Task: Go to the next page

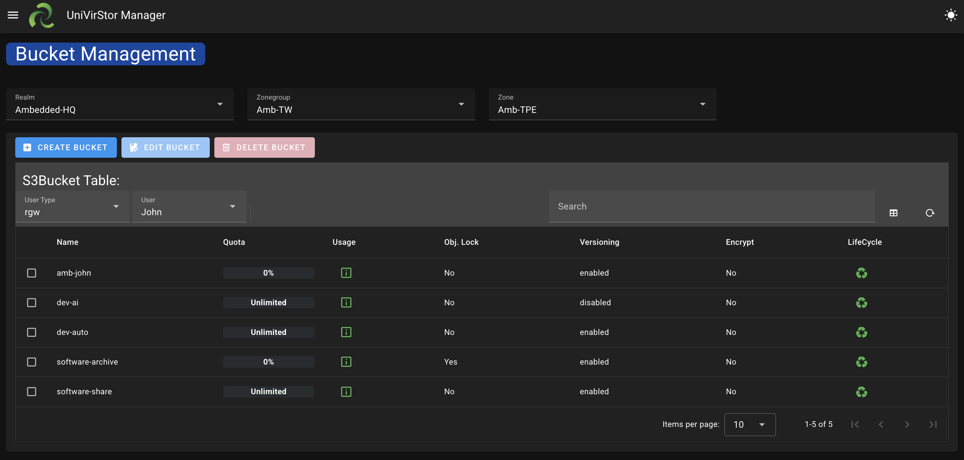Action: click(907, 424)
